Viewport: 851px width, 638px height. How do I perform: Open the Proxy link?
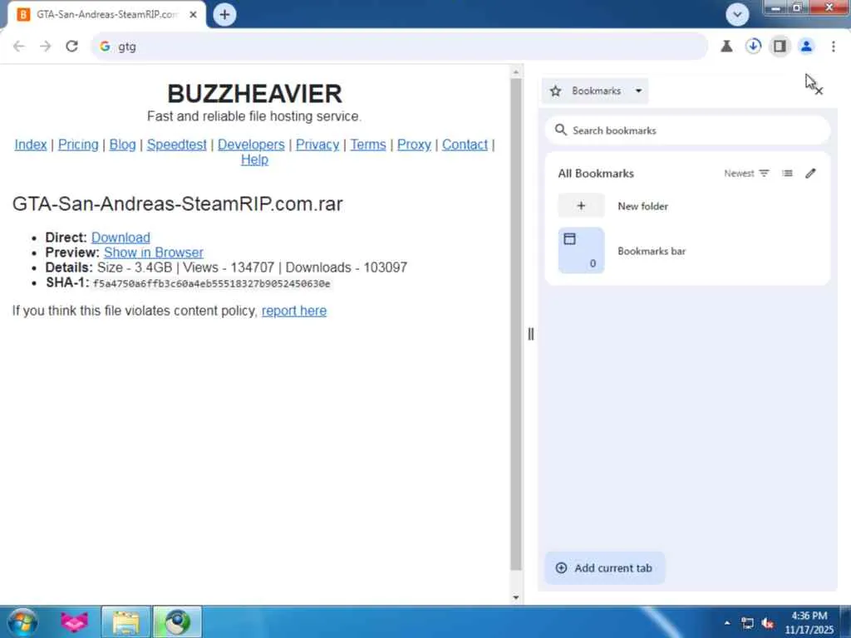(414, 145)
